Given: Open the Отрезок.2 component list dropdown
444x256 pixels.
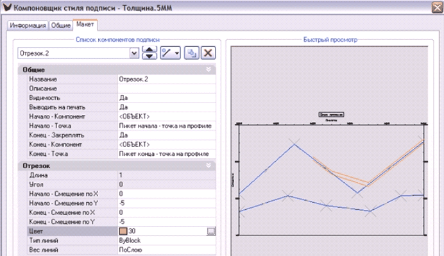Looking at the screenshot, I should 134,53.
